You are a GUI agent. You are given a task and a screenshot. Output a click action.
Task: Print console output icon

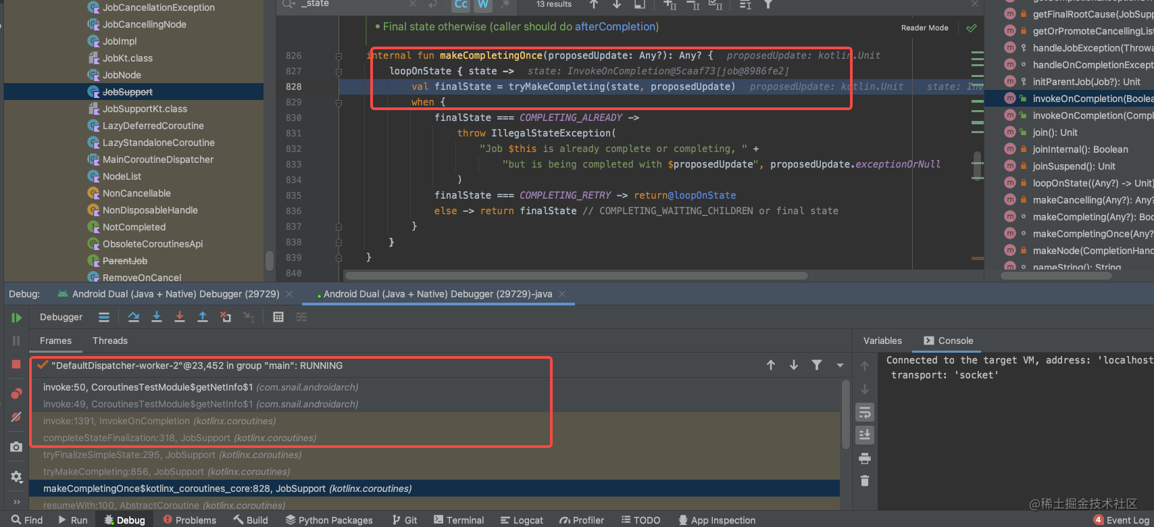865,459
